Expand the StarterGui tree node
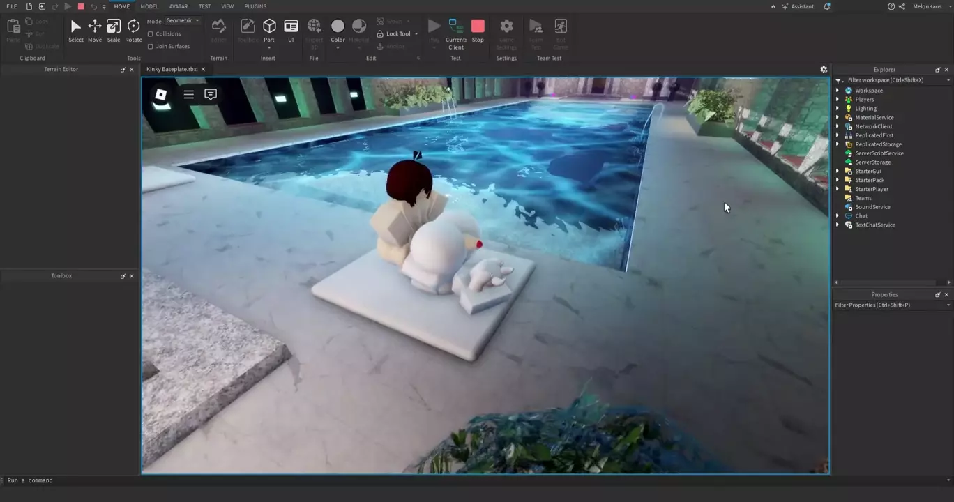This screenshot has height=502, width=954. click(x=838, y=172)
